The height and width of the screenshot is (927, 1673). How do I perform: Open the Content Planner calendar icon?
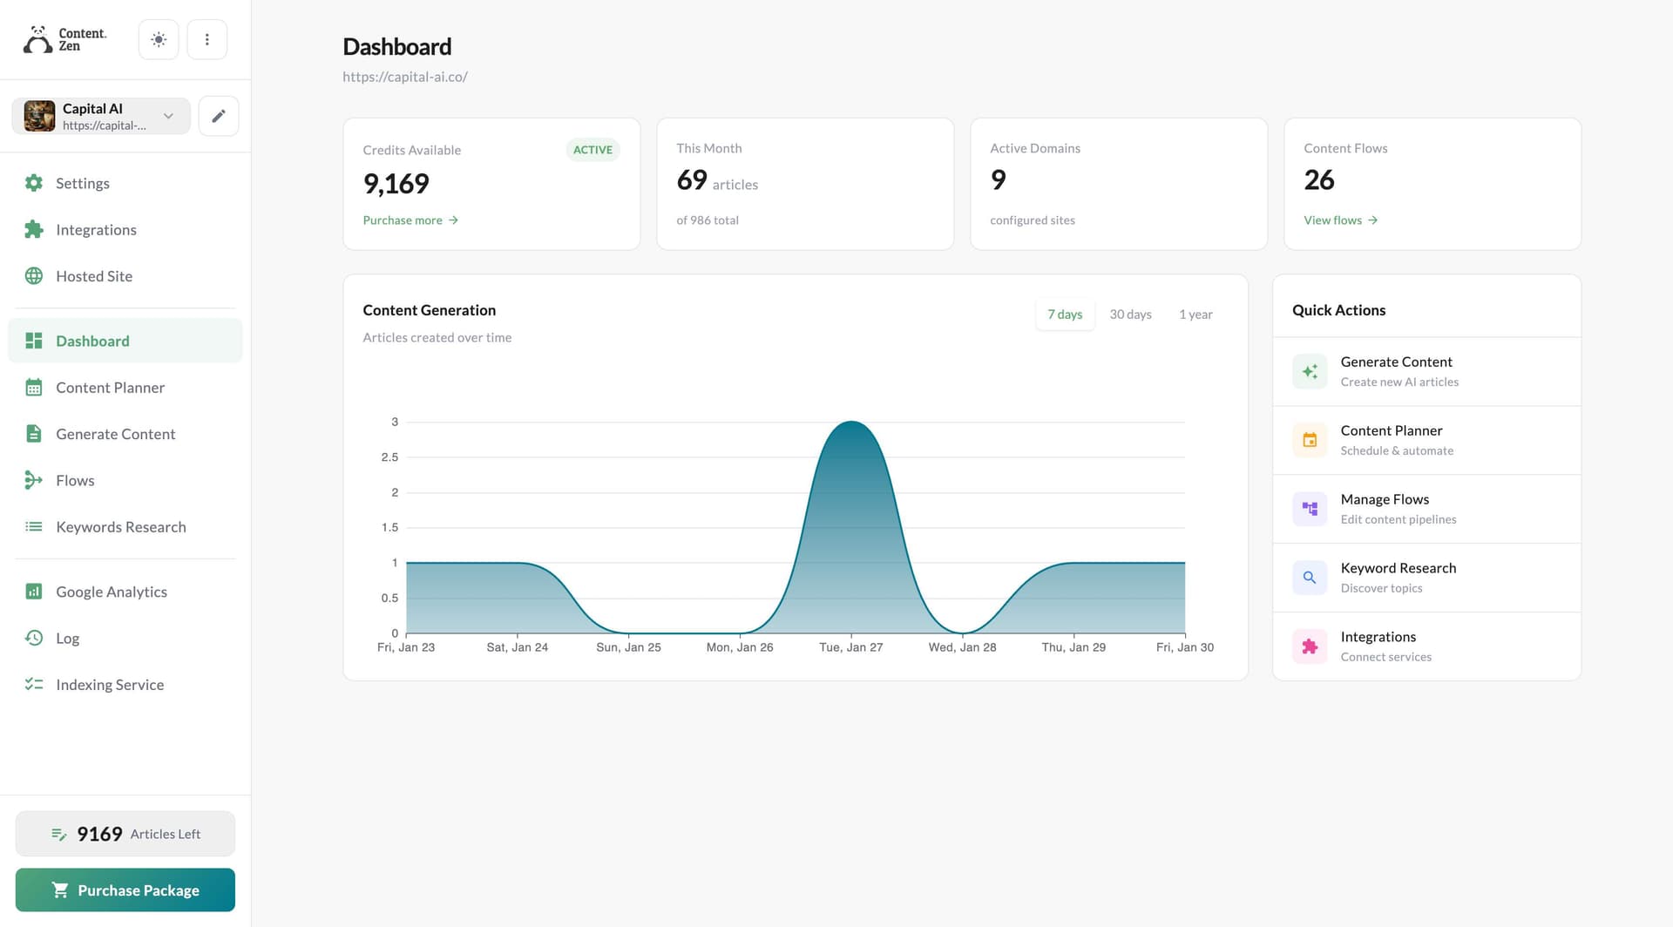click(x=33, y=387)
